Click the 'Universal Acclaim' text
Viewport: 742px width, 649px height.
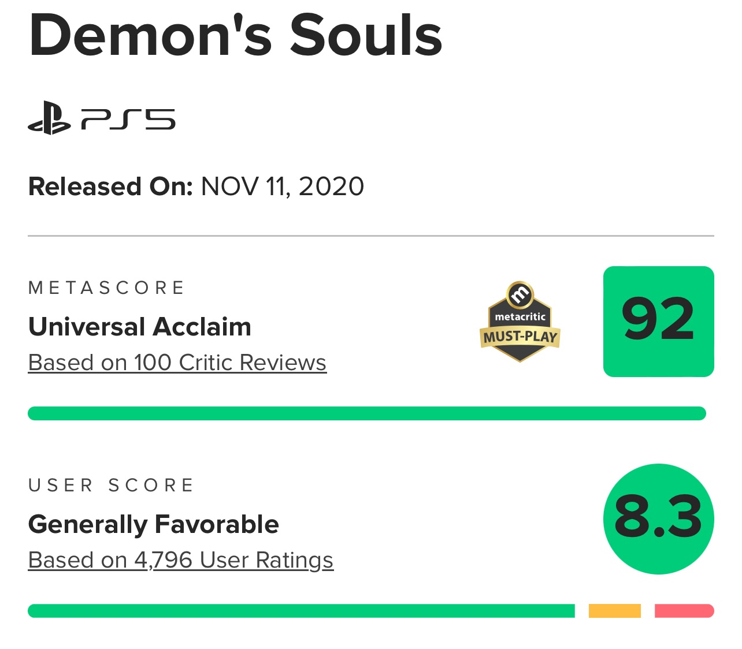pyautogui.click(x=140, y=327)
